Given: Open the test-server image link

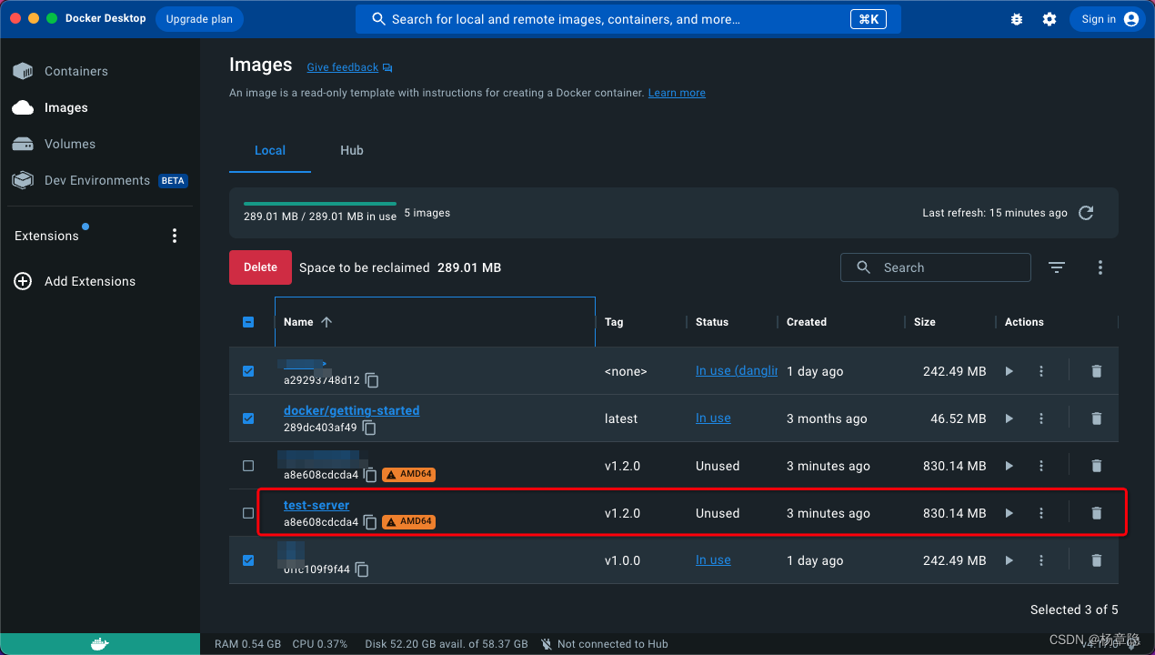Looking at the screenshot, I should (x=316, y=505).
